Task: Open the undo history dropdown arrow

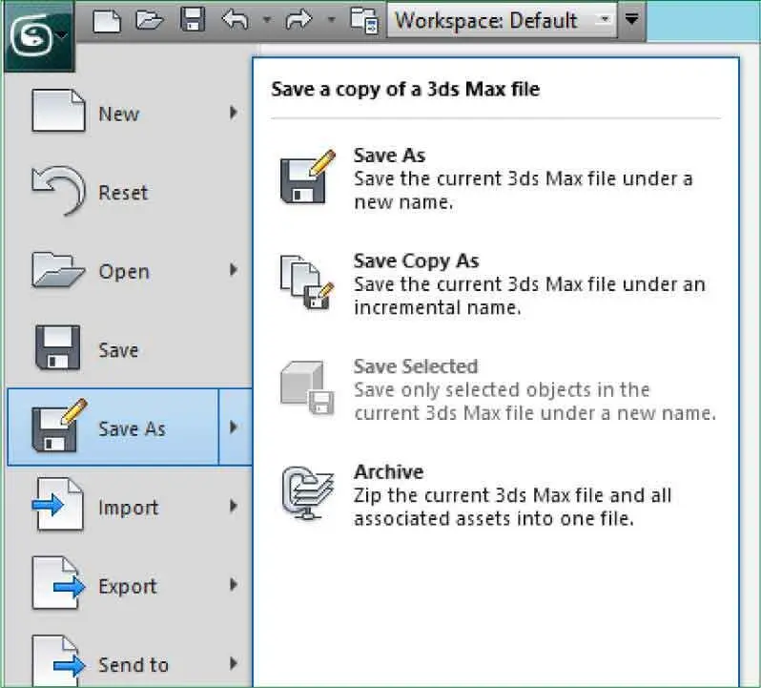Action: pos(267,20)
